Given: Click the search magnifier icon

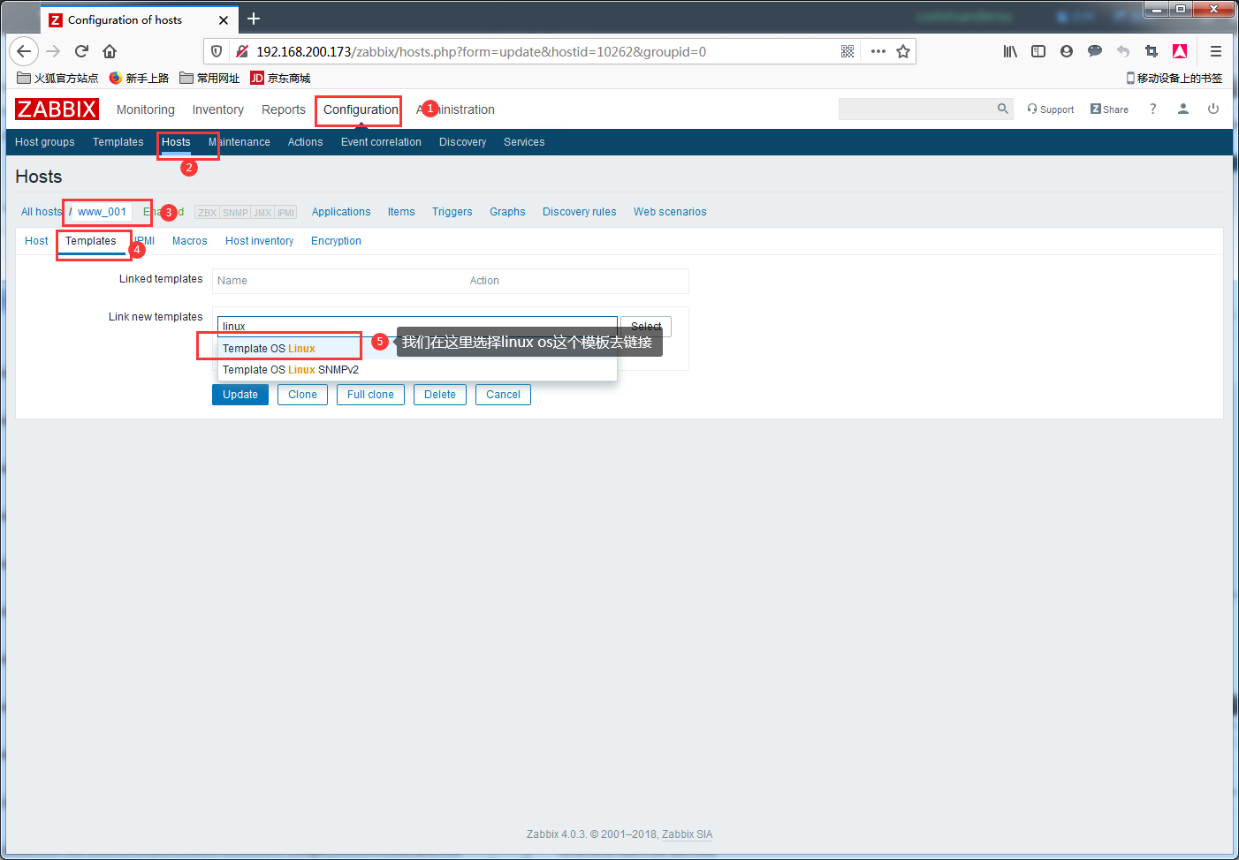Looking at the screenshot, I should (x=1002, y=109).
